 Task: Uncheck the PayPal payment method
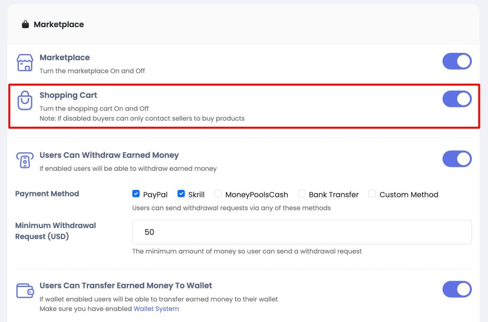[x=136, y=194]
